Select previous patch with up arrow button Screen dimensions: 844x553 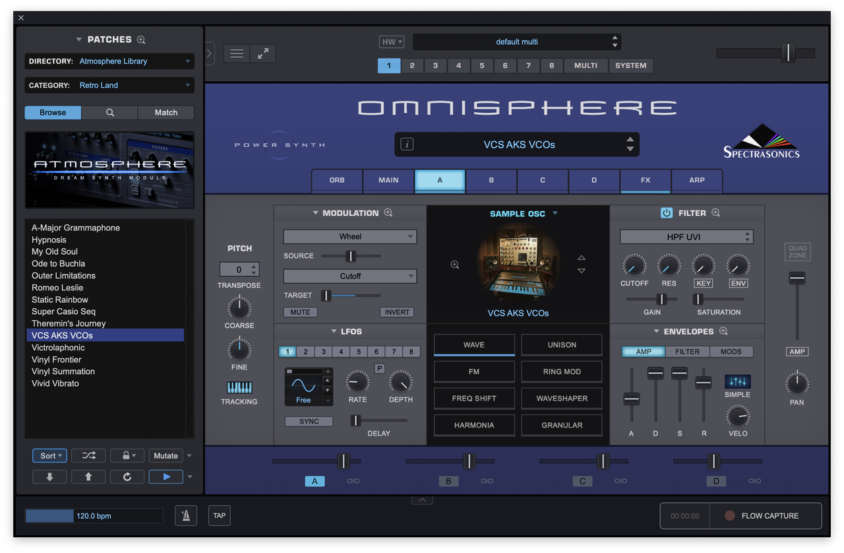88,476
